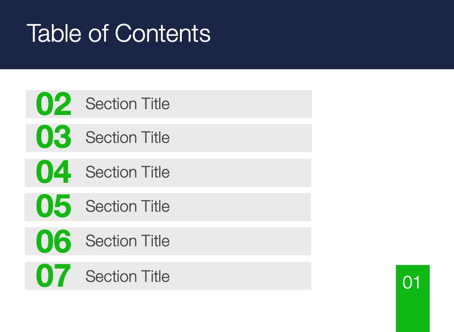Click Section Title text beside 06
Viewport: 454px width, 332px height.
coord(127,241)
